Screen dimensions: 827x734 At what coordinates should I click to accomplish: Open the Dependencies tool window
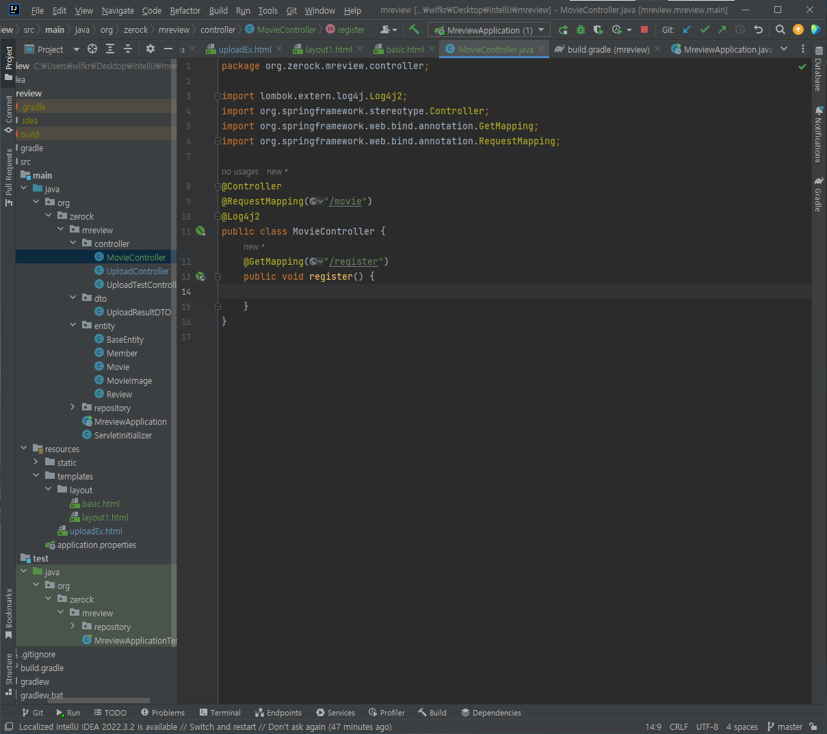tap(491, 713)
